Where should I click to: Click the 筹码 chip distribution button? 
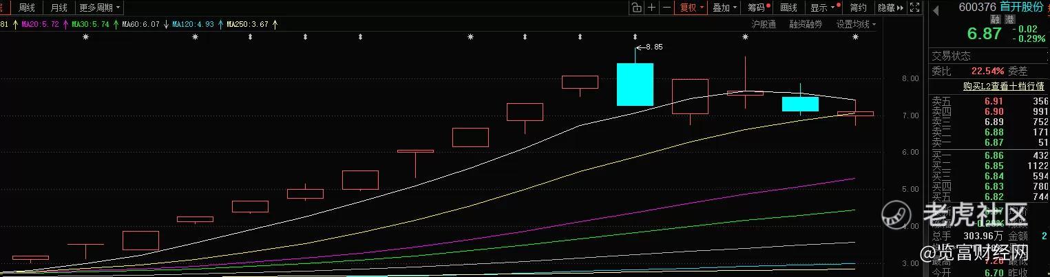758,8
